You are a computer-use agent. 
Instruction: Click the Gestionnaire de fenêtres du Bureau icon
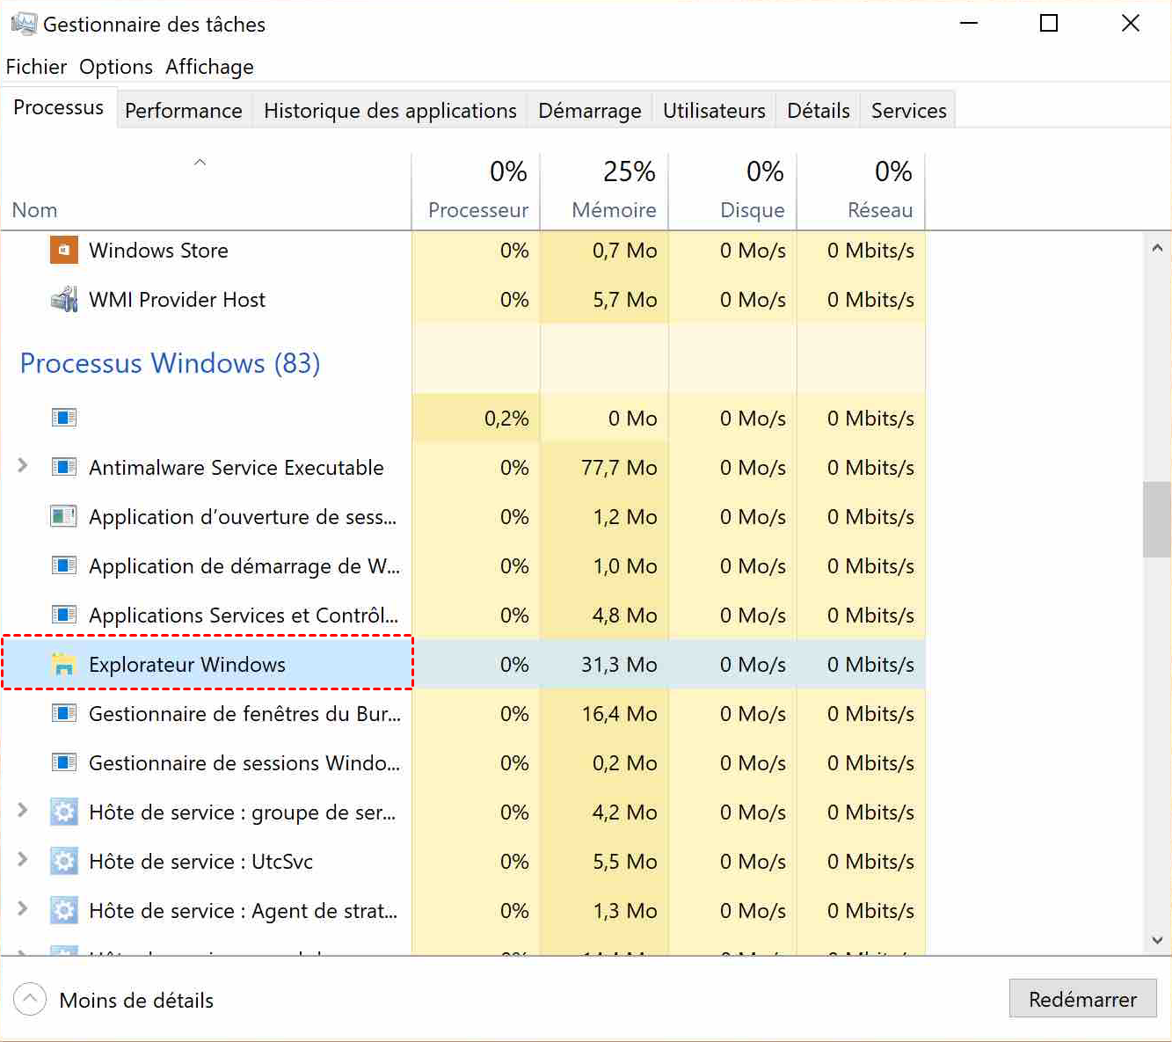tap(64, 713)
